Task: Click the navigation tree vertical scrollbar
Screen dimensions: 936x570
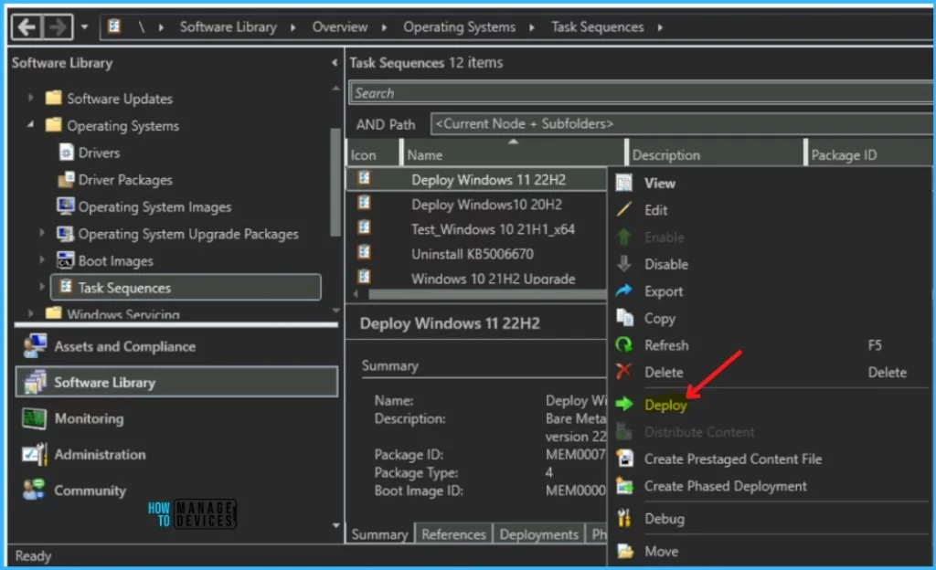Action: [335, 182]
